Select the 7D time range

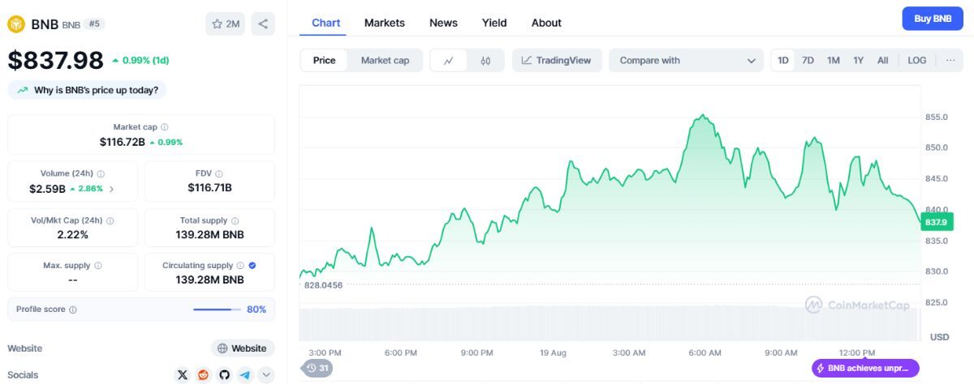point(808,61)
